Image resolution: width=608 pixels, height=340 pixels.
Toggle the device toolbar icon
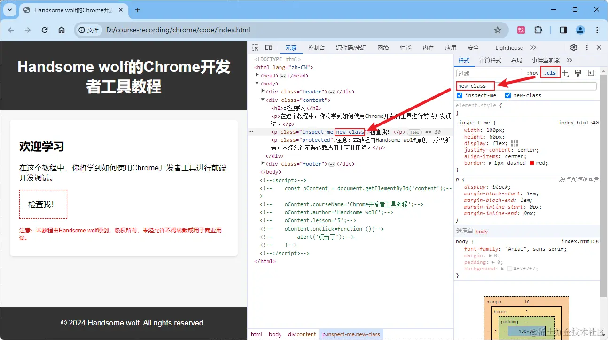pyautogui.click(x=268, y=47)
